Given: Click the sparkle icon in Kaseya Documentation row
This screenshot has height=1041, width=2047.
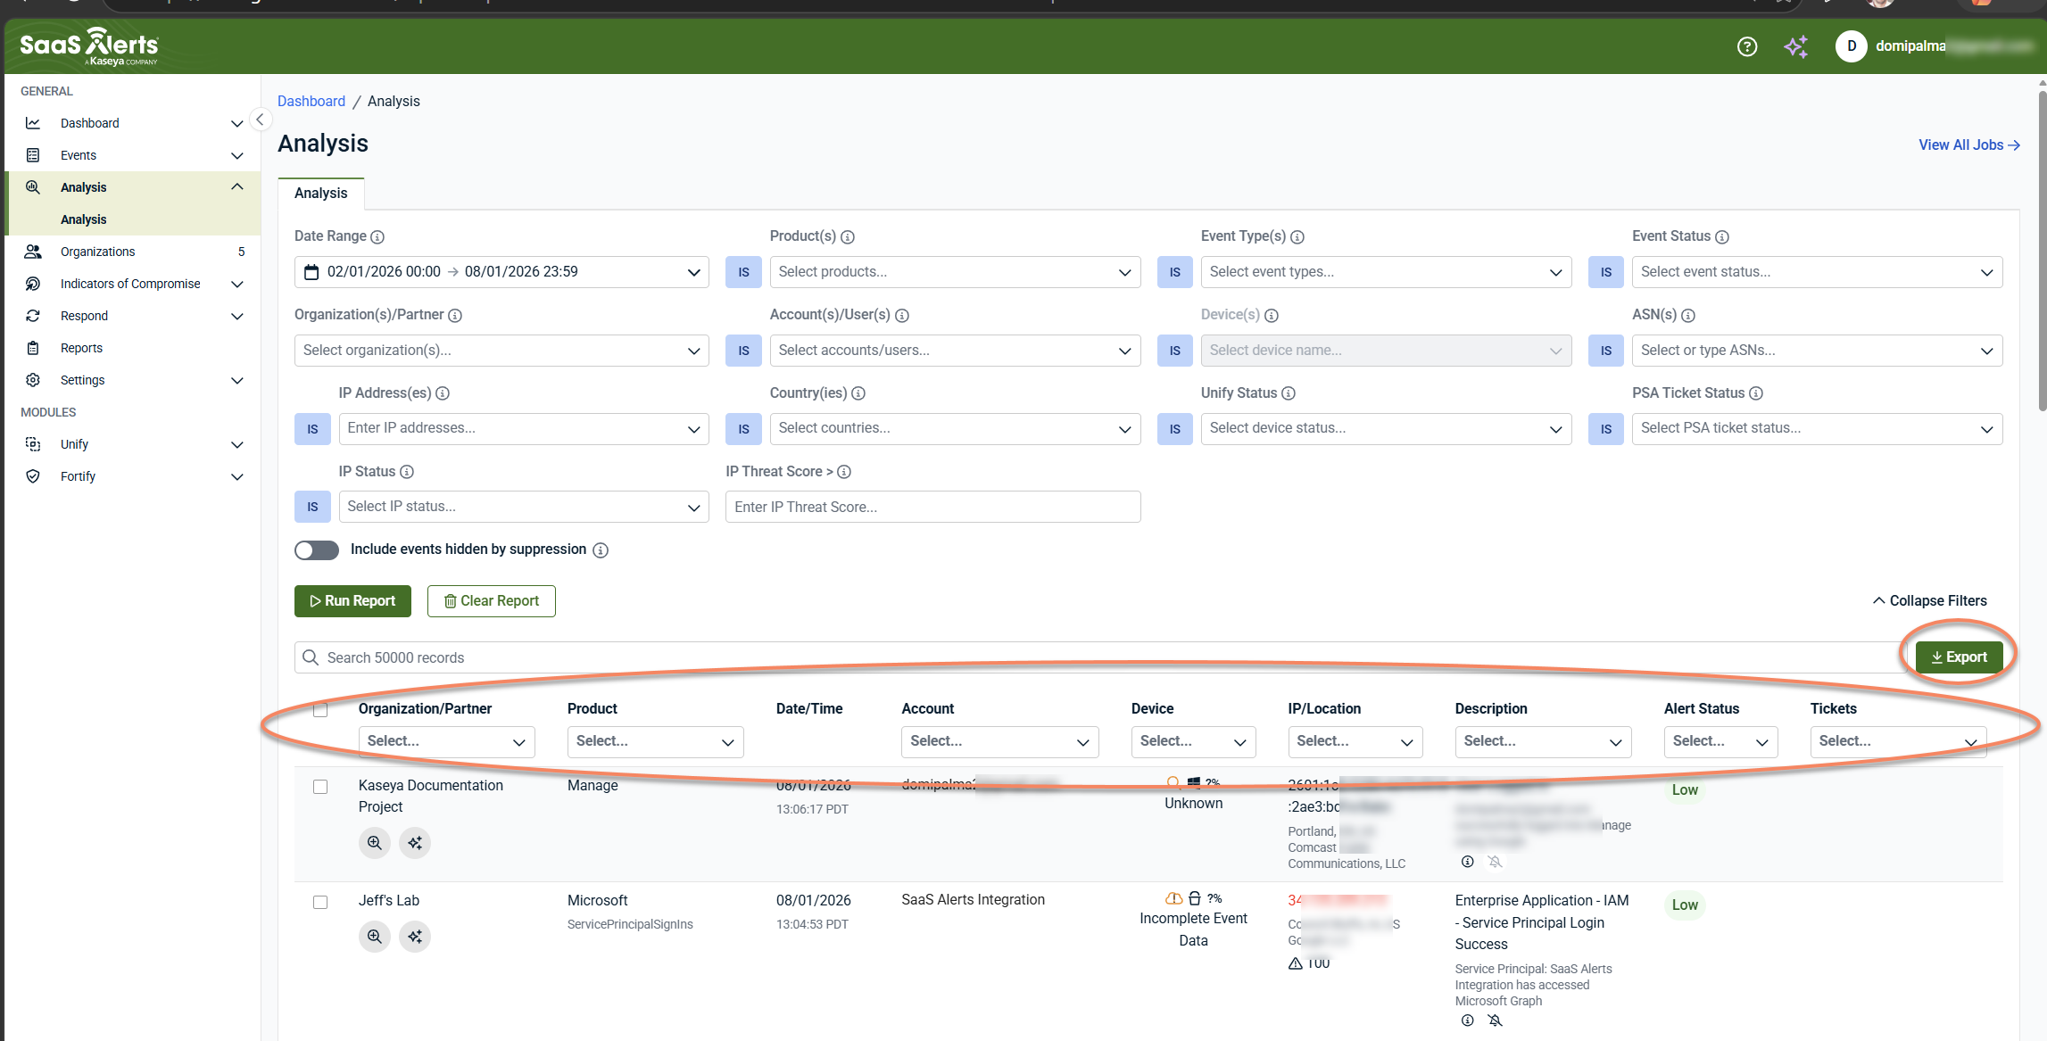Looking at the screenshot, I should tap(415, 843).
